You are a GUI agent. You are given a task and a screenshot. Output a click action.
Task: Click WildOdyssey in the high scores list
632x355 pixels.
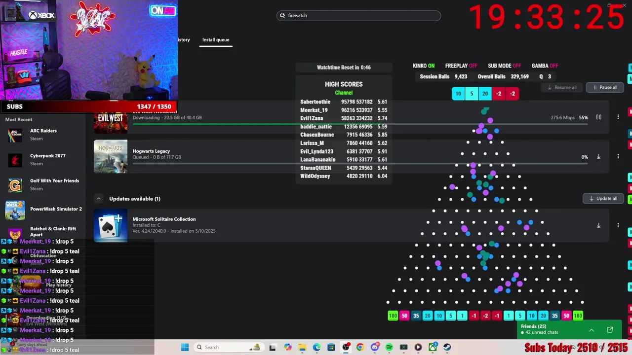pos(315,176)
